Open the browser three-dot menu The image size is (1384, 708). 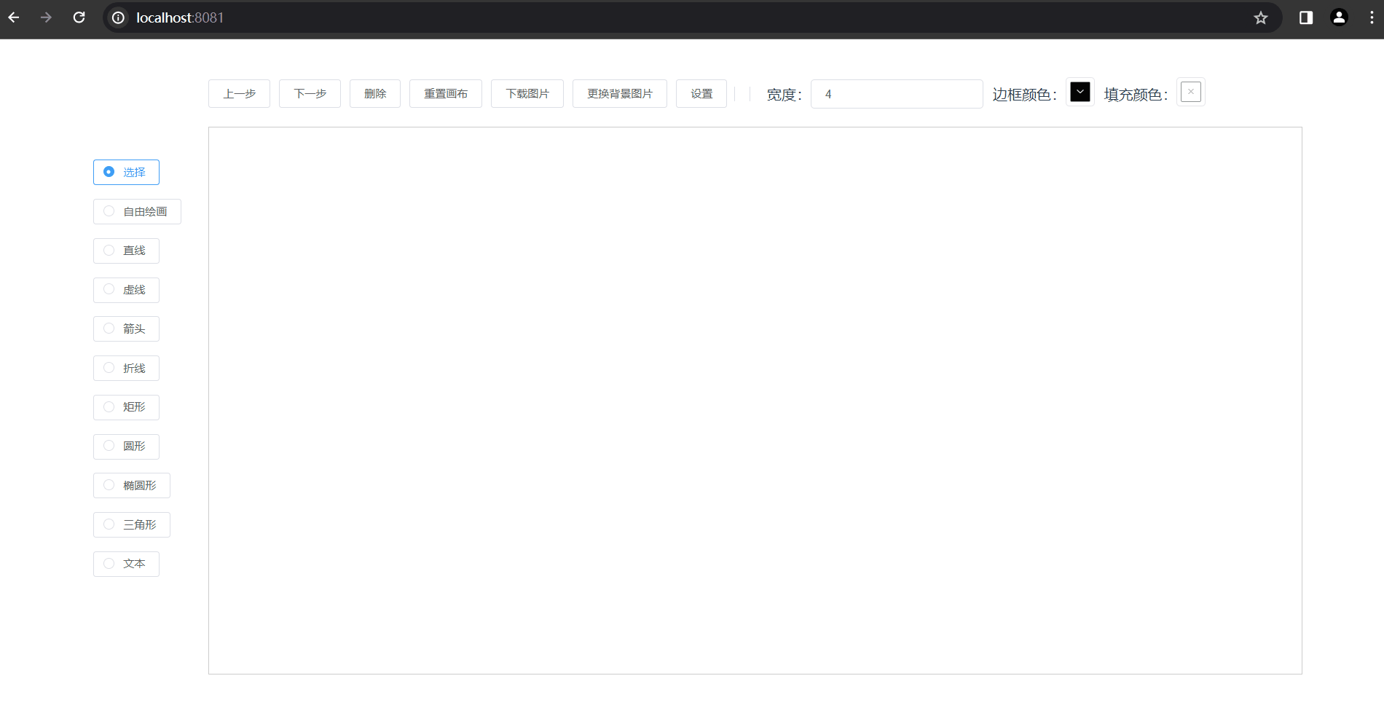point(1372,17)
